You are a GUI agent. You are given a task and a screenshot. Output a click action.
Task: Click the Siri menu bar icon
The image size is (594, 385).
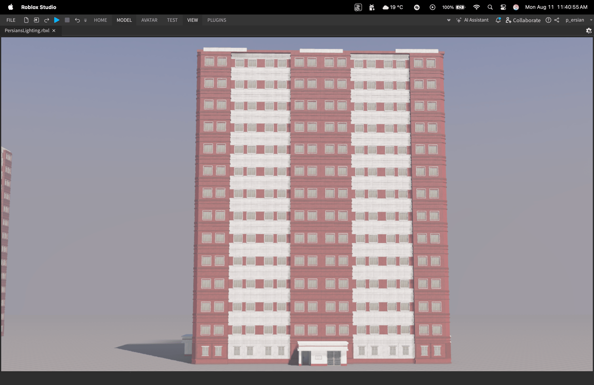pyautogui.click(x=516, y=7)
